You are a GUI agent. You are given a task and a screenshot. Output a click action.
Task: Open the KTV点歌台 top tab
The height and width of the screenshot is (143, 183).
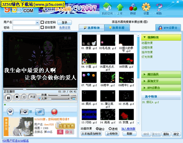[x=168, y=28]
